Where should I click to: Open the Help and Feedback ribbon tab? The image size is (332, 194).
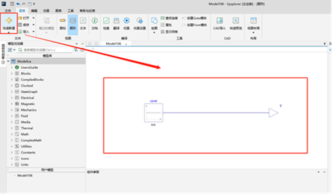tap(87, 10)
